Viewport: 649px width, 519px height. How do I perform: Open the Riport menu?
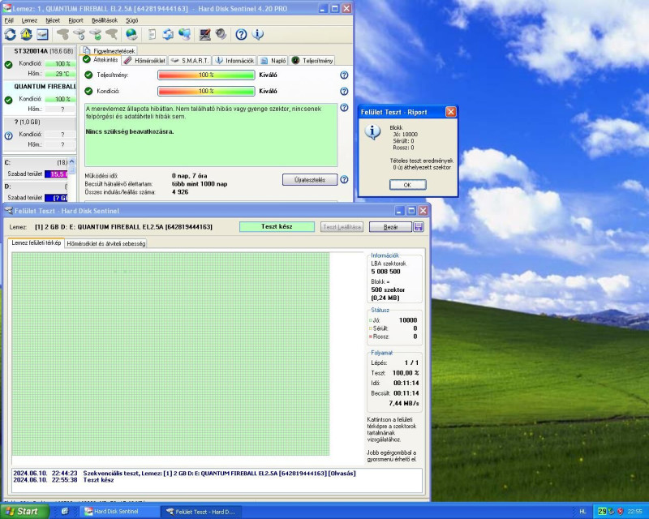(75, 20)
